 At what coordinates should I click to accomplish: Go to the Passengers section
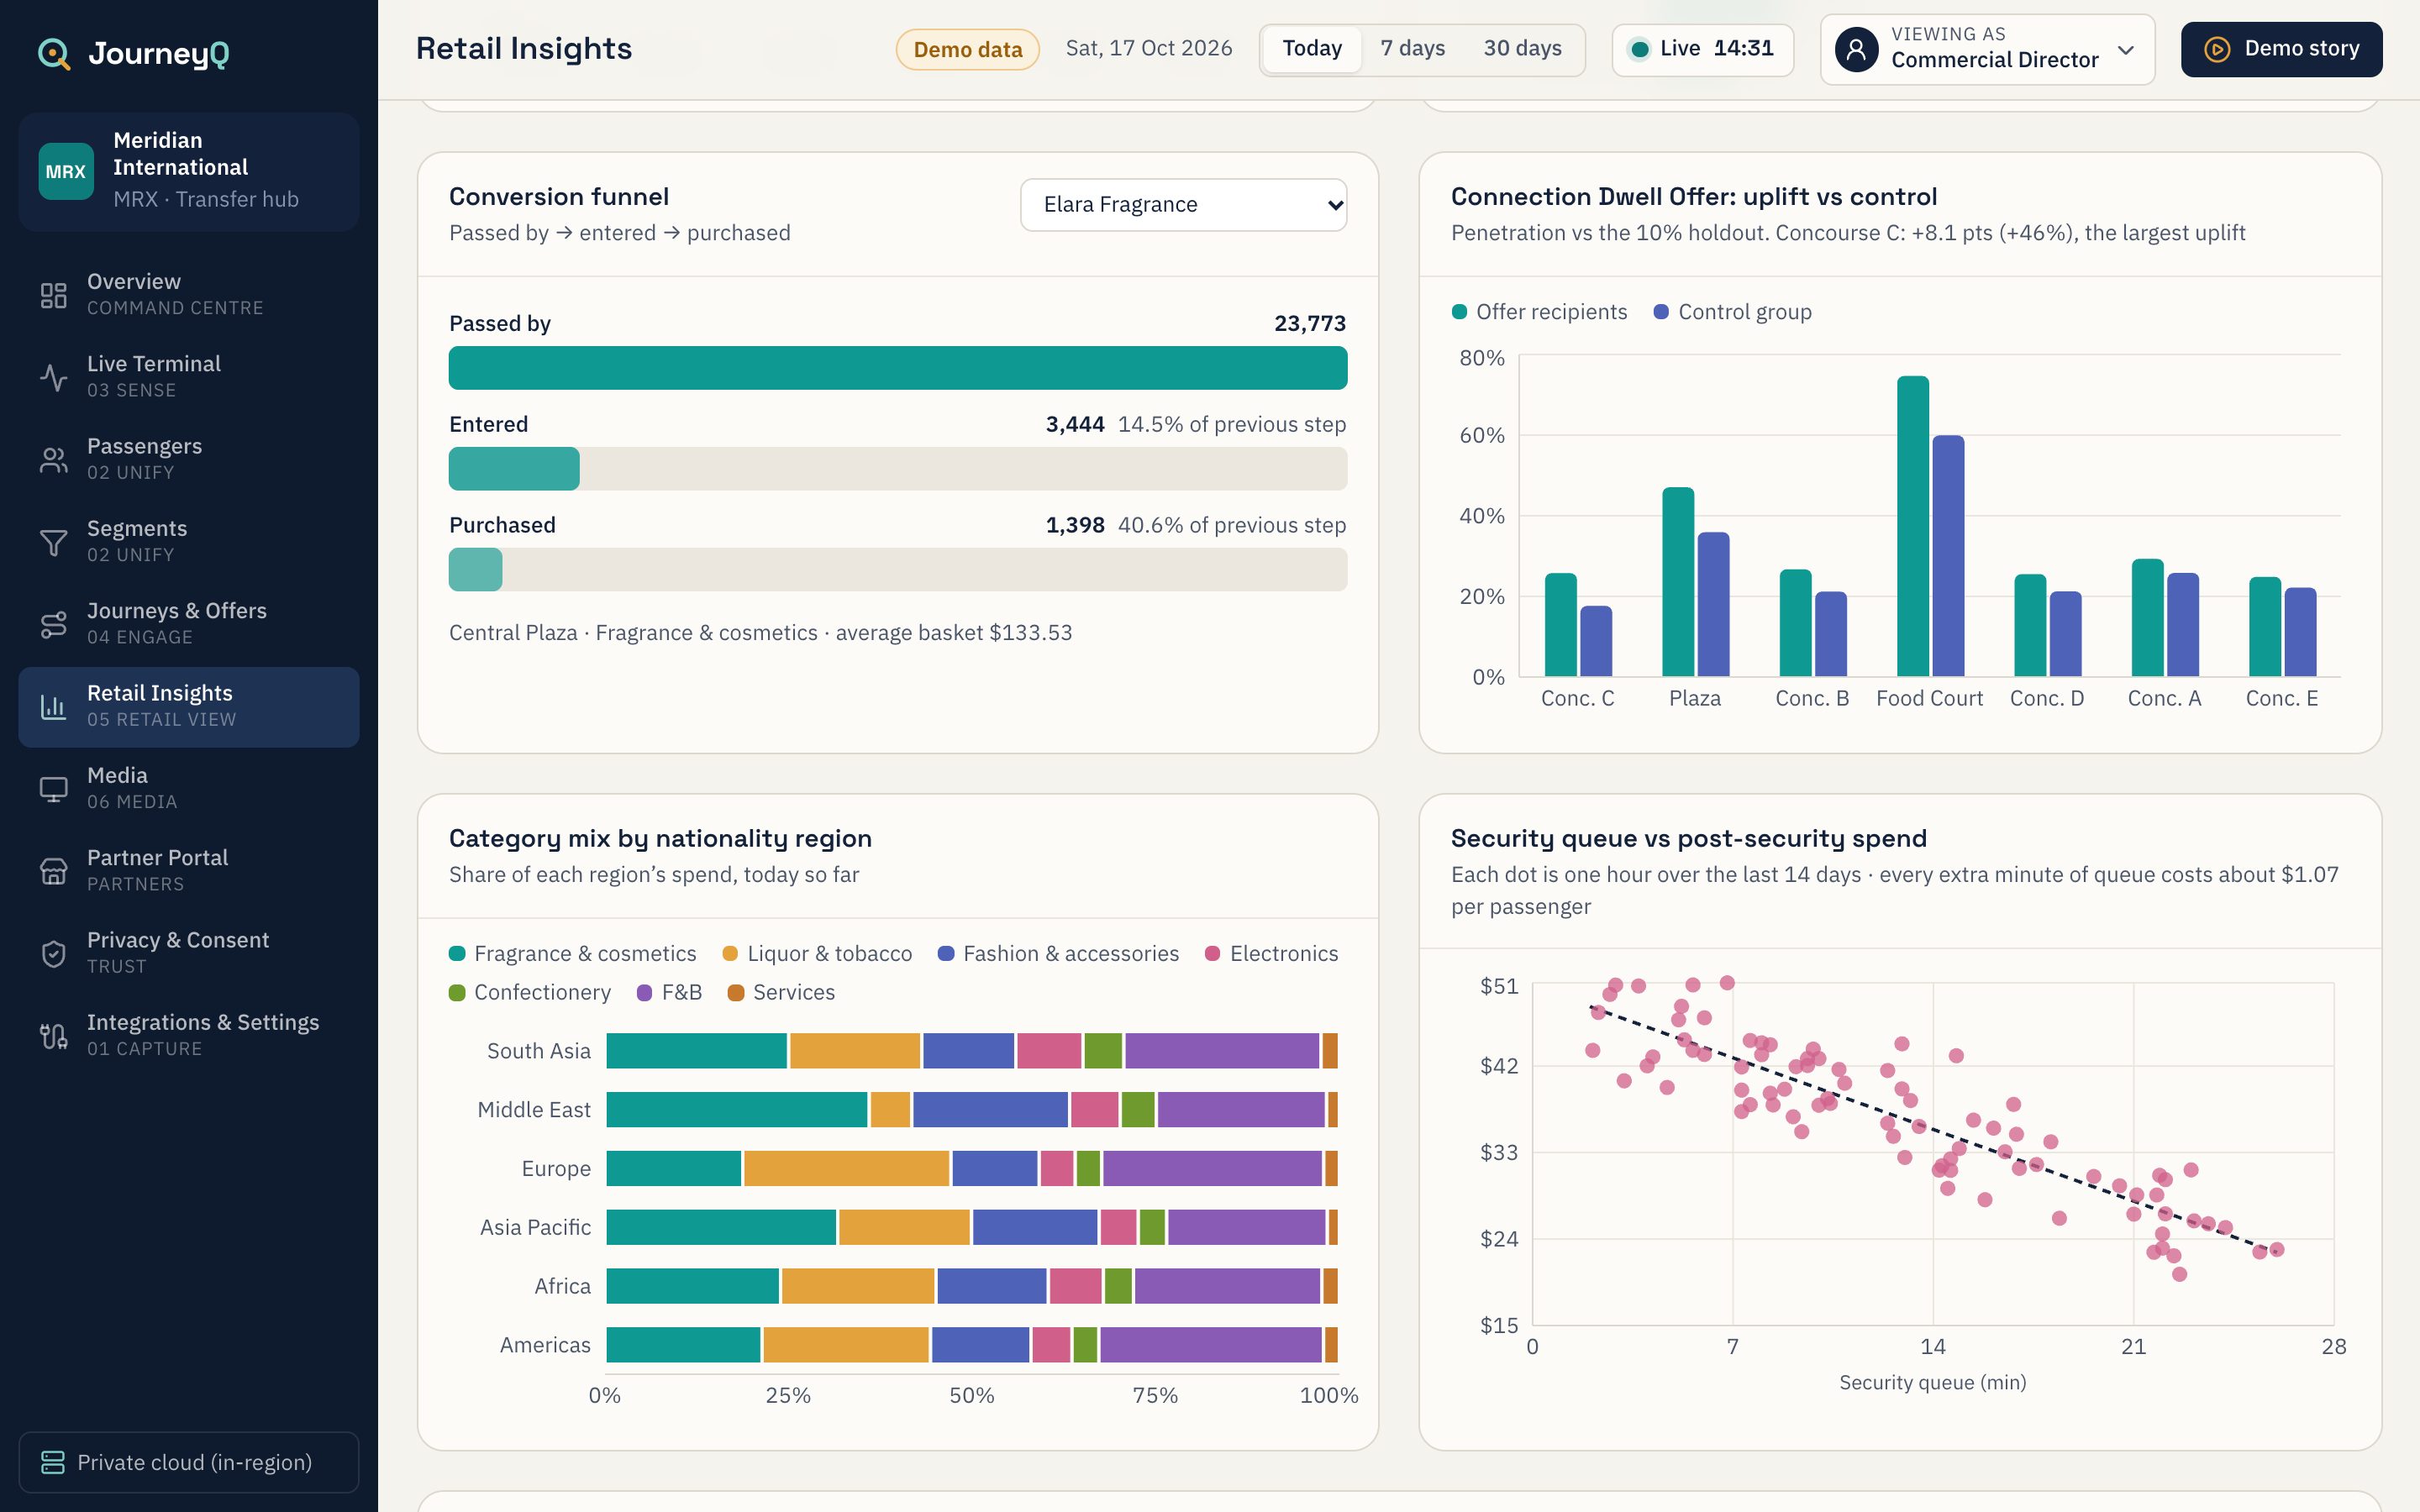point(189,459)
